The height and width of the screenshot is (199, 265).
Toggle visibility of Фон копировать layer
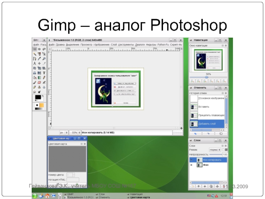pos(191,160)
